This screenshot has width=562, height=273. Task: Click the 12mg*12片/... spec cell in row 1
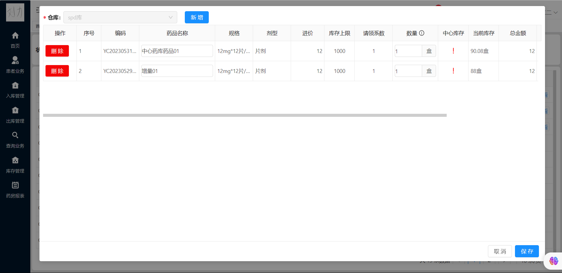pos(234,51)
